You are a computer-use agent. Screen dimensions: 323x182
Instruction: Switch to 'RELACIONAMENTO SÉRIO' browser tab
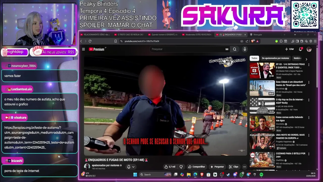[95, 35]
